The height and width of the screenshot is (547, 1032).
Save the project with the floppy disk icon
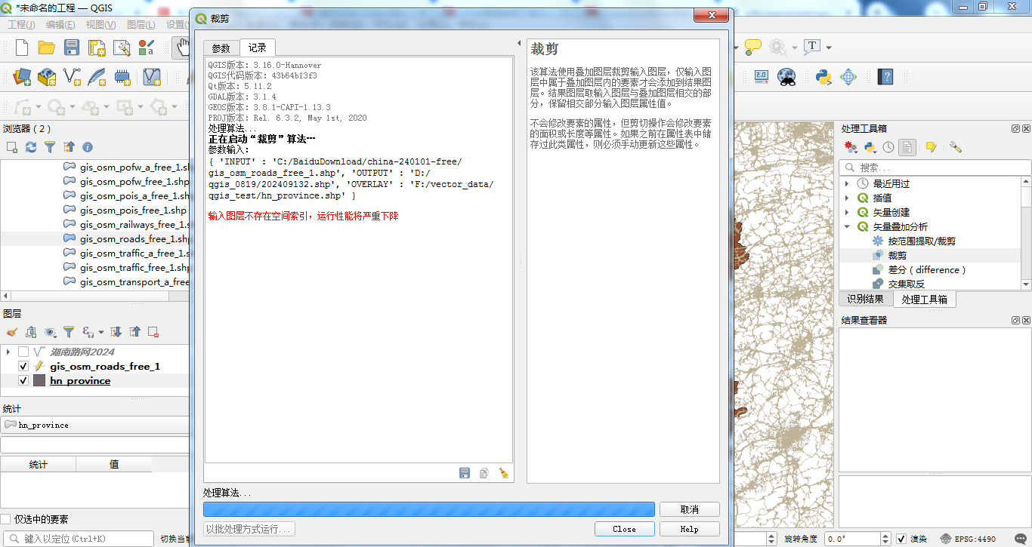(x=72, y=48)
